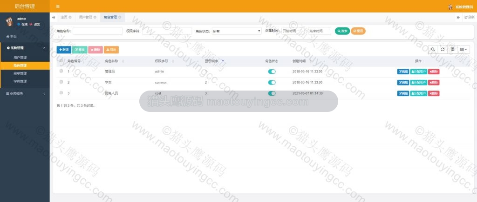Click the blue 新增 add button
The image size is (477, 202).
tap(64, 50)
